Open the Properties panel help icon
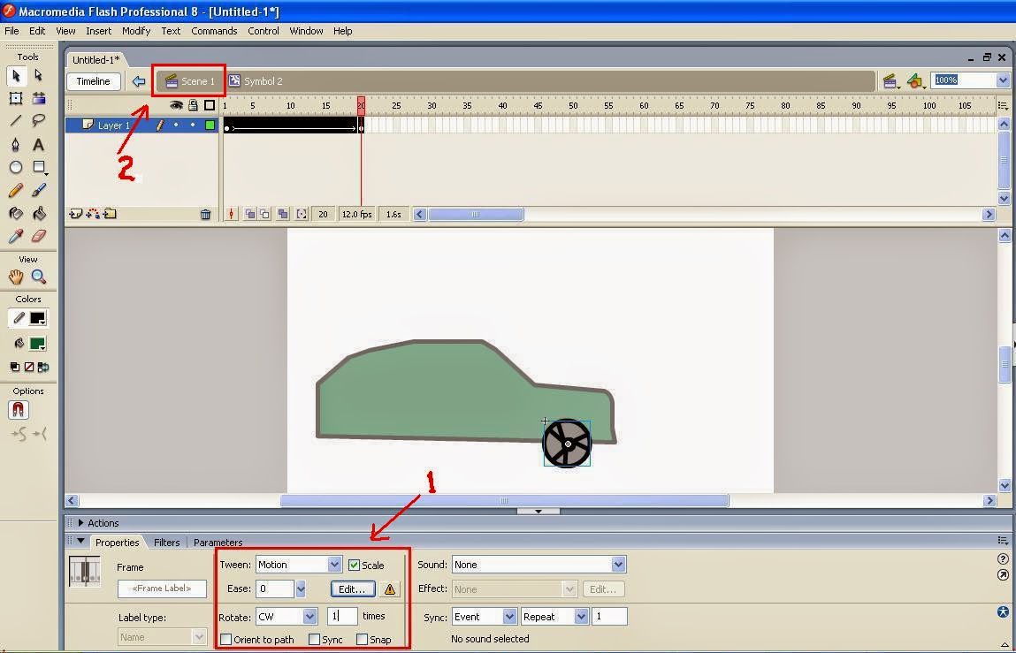The width and height of the screenshot is (1016, 653). click(1003, 559)
